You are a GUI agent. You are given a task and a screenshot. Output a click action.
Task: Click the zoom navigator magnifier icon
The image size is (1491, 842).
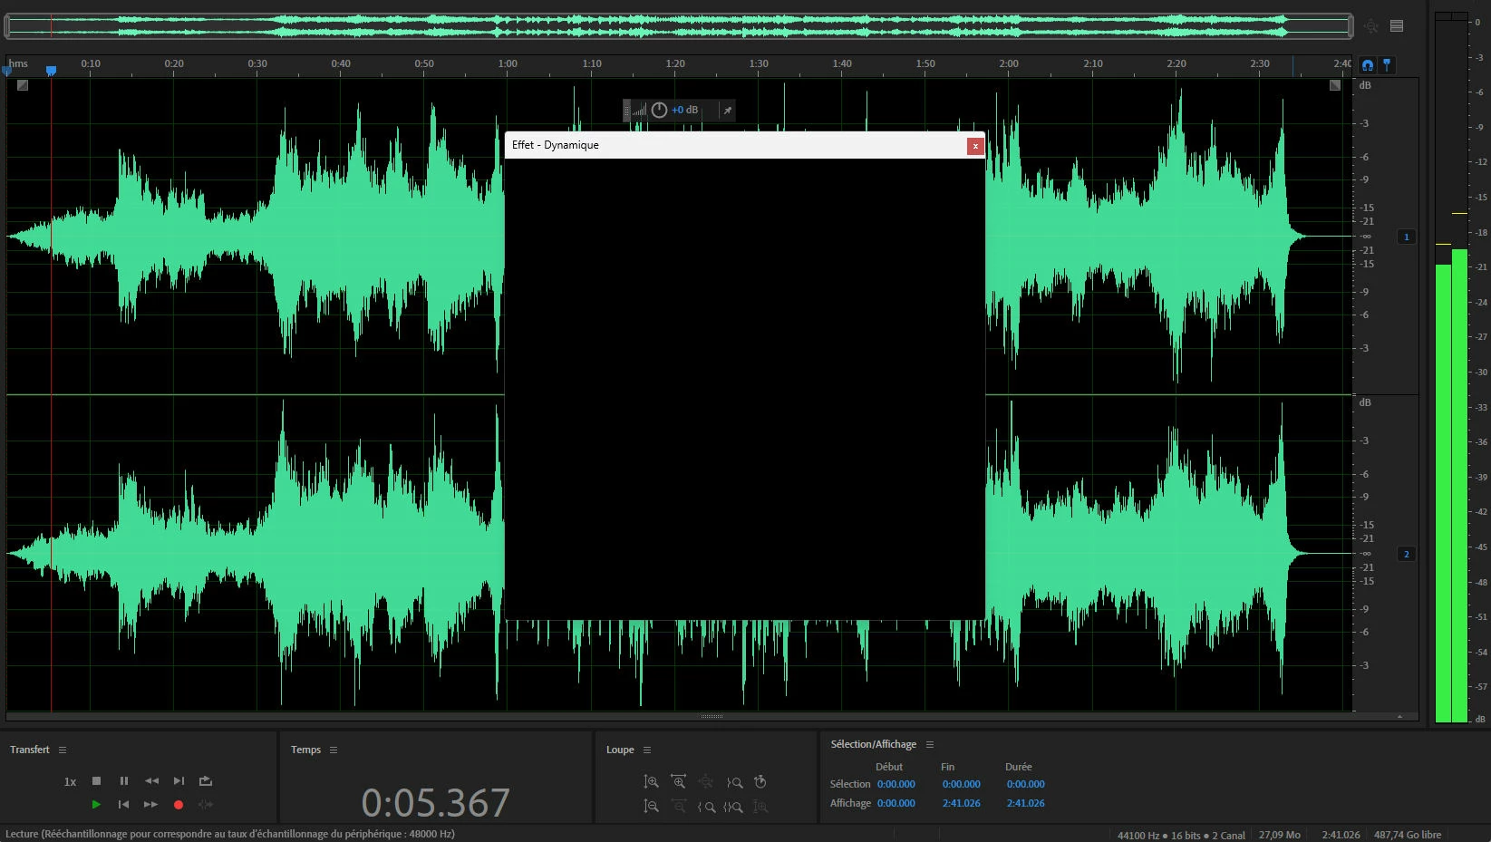1371,26
